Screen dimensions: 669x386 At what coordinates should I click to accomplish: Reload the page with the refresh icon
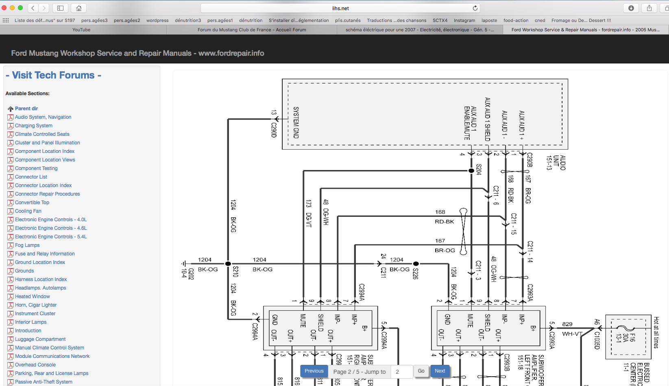[475, 8]
